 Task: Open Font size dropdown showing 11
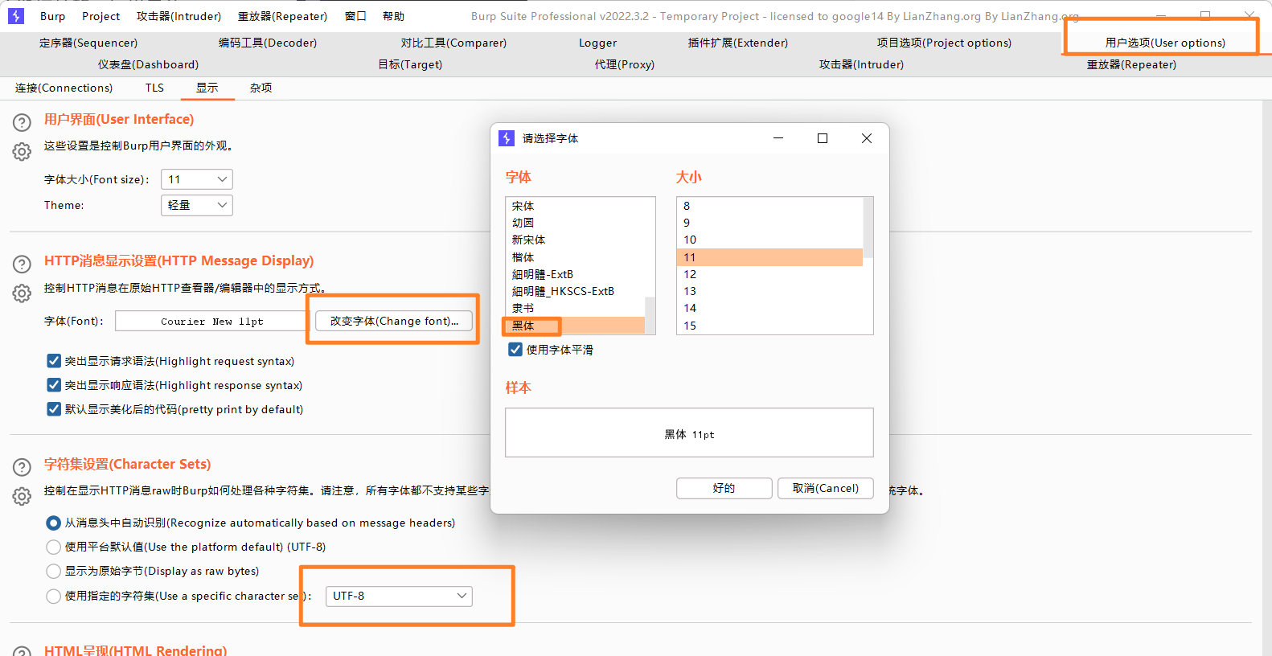(197, 179)
